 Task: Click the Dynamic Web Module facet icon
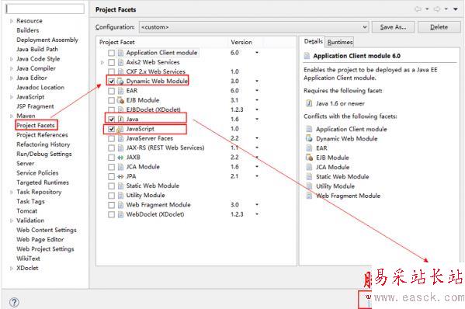coord(120,82)
